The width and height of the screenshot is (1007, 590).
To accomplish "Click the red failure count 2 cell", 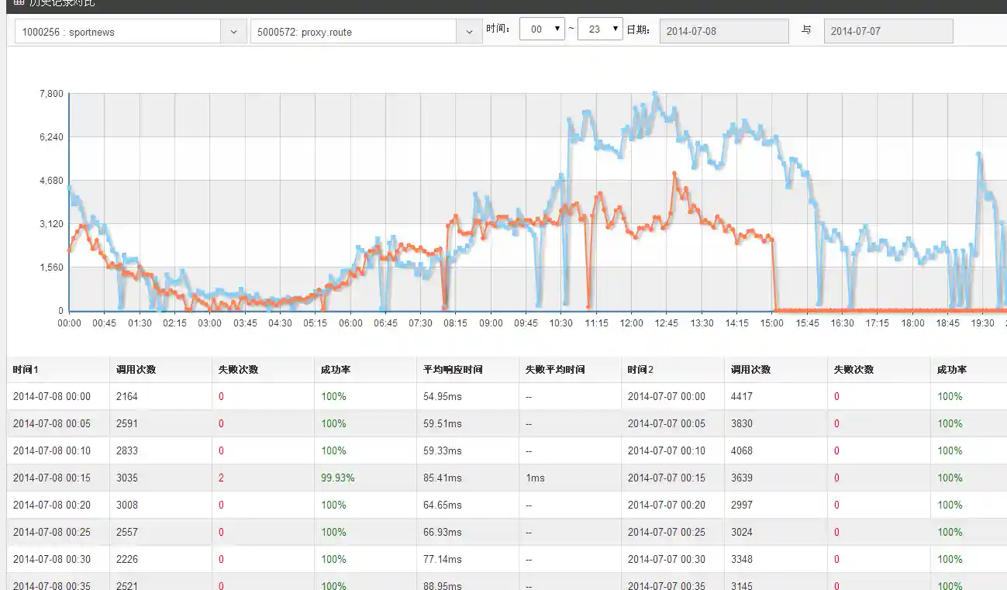I will click(x=221, y=478).
